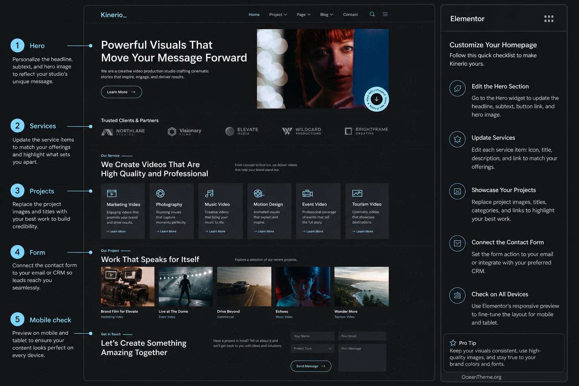Click the circular scroll-down arrow badge
This screenshot has height=386, width=579.
pos(377,99)
